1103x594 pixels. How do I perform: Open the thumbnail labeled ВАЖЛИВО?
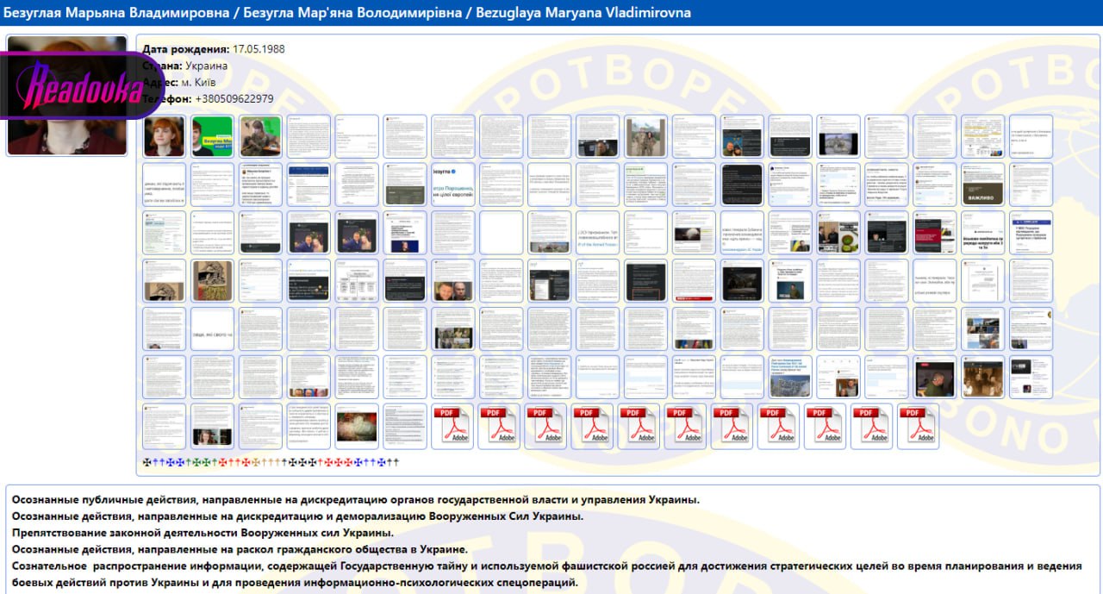click(x=983, y=184)
